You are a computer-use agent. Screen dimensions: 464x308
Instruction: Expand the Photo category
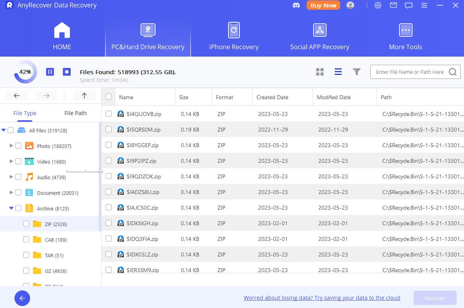11,146
